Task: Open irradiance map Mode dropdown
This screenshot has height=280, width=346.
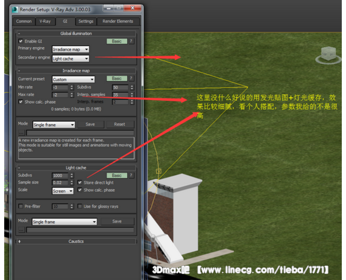Action: click(x=54, y=125)
